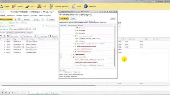Open the Начальная страница bottom tab

19,93
